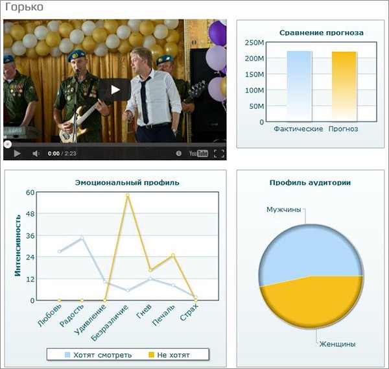Click the yellow Не хотят legend swatch
389x369 pixels.
pyautogui.click(x=151, y=355)
